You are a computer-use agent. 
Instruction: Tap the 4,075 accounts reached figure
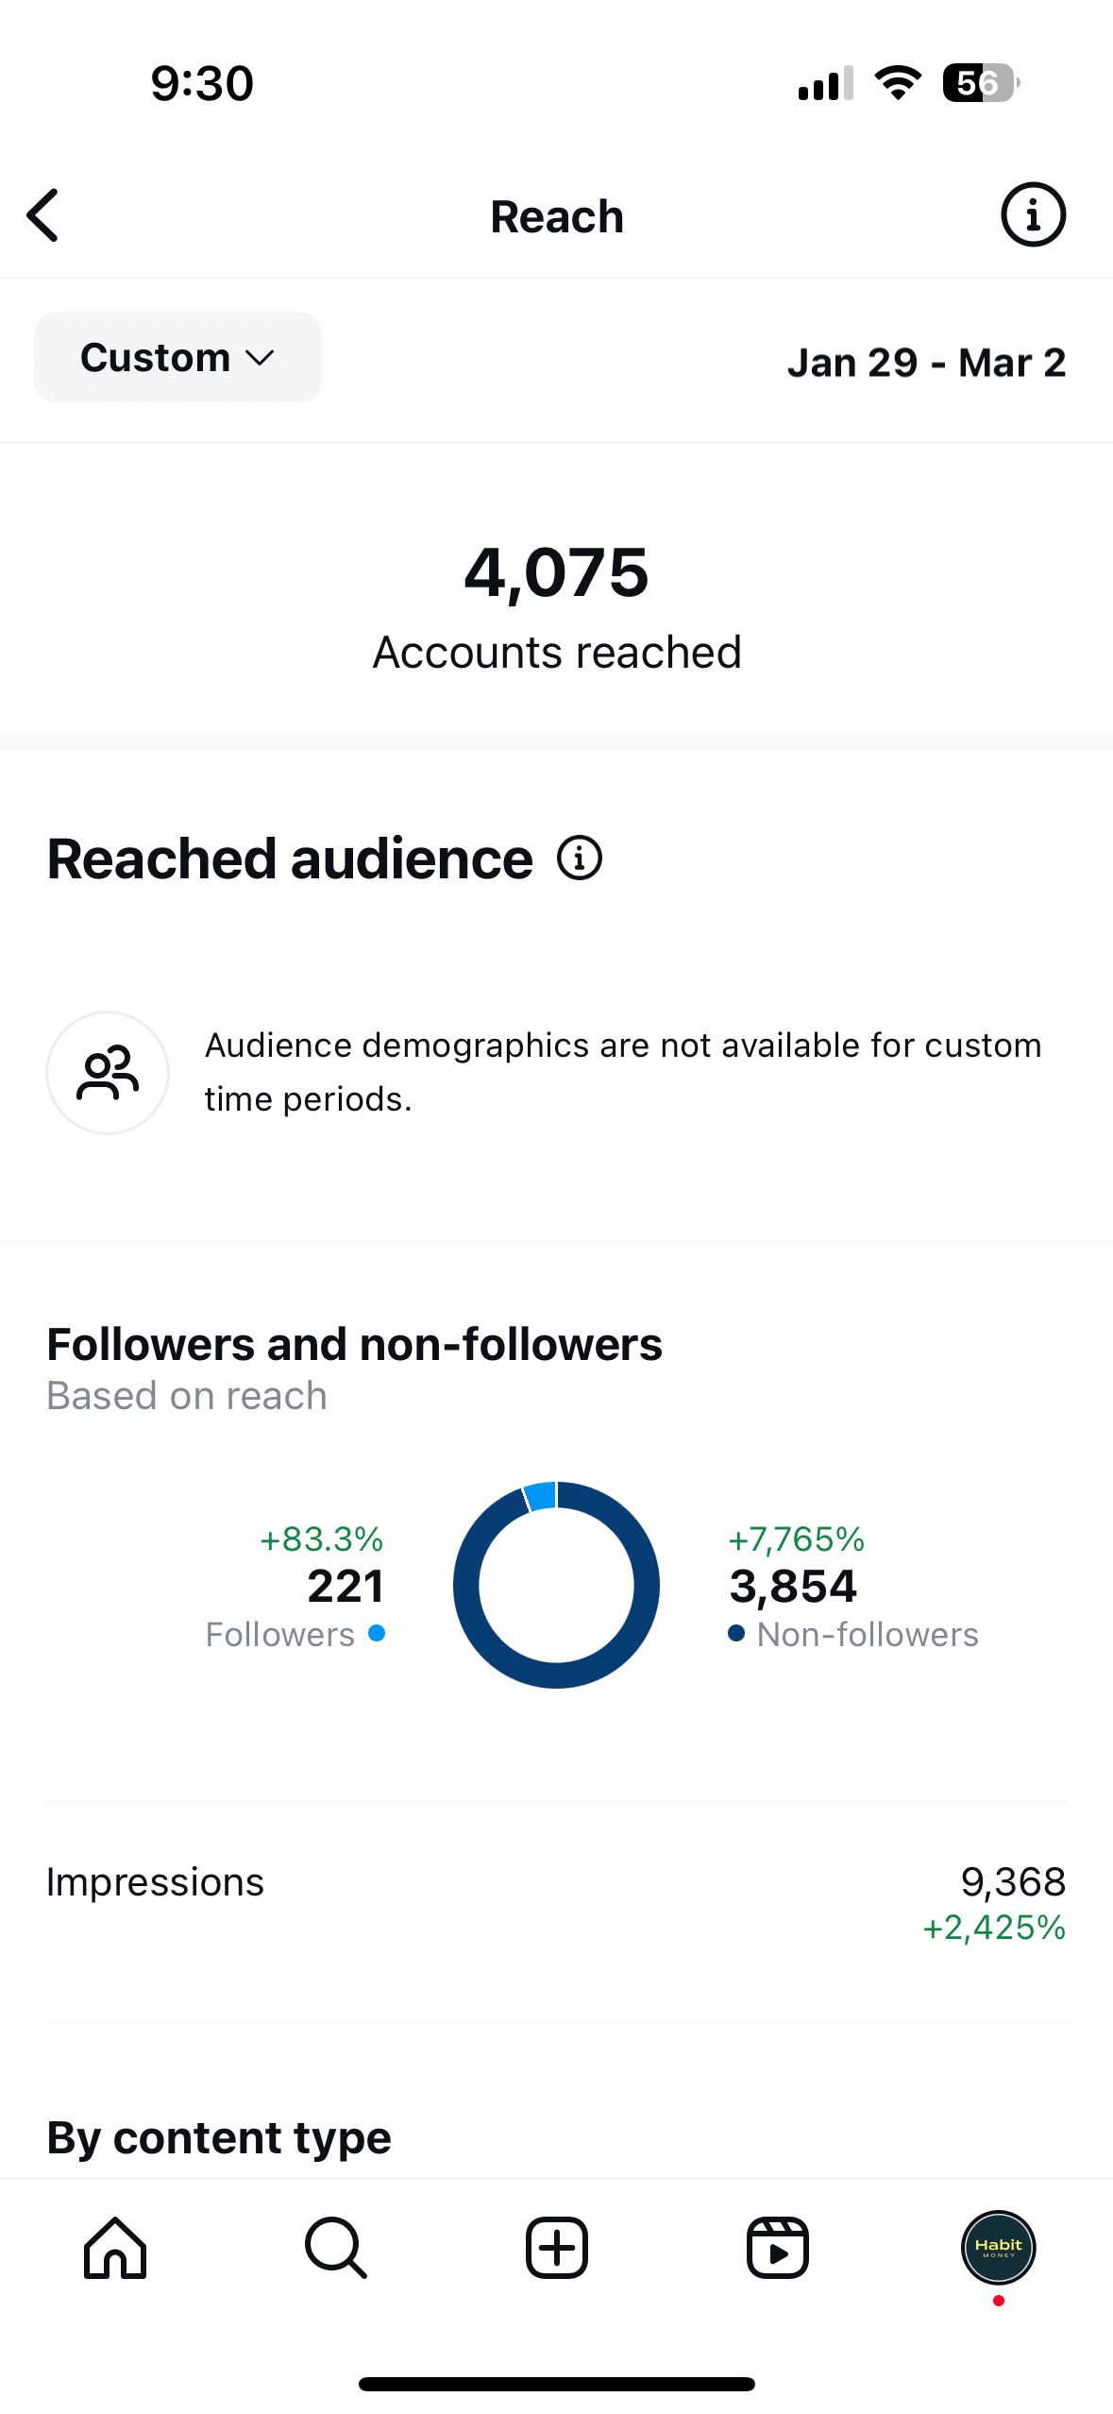click(x=557, y=572)
